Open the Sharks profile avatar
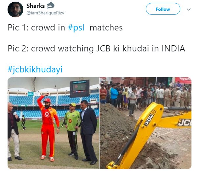This screenshot has width=200, height=171. pos(15,9)
